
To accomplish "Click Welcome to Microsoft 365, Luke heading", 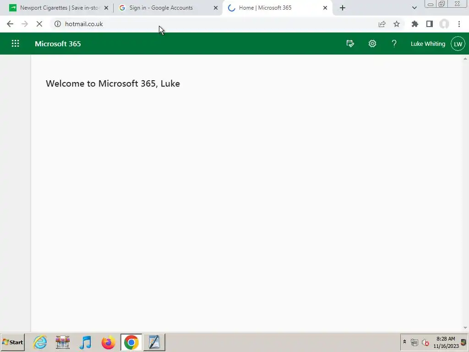I will coord(113,83).
